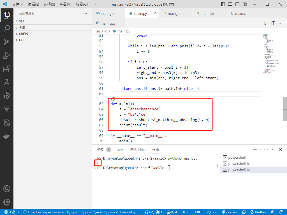The width and height of the screenshot is (287, 215).
Task: Open editor More Actions ellipsis
Action: (x=281, y=23)
